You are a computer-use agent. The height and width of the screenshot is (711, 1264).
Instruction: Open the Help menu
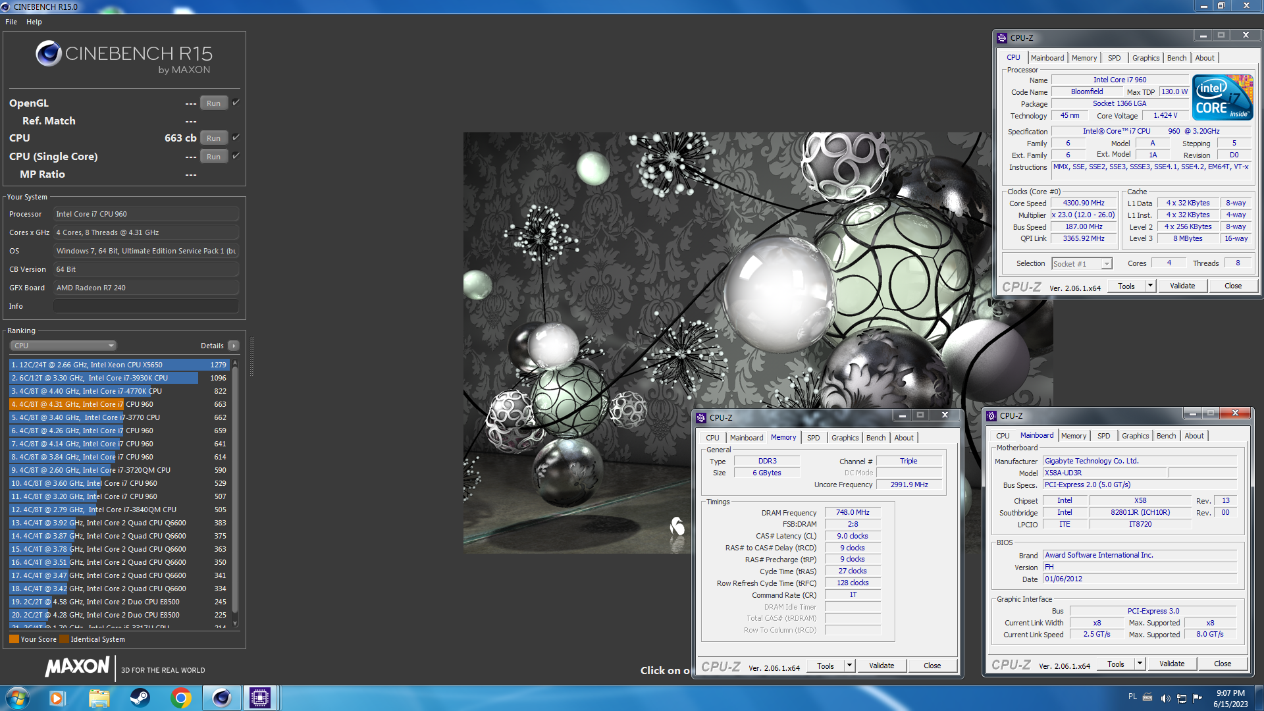point(34,22)
